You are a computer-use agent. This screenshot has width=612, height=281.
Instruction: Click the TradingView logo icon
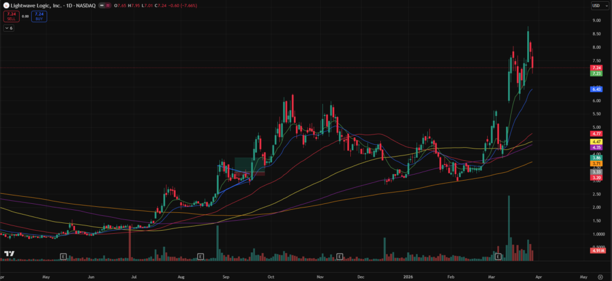point(8,255)
